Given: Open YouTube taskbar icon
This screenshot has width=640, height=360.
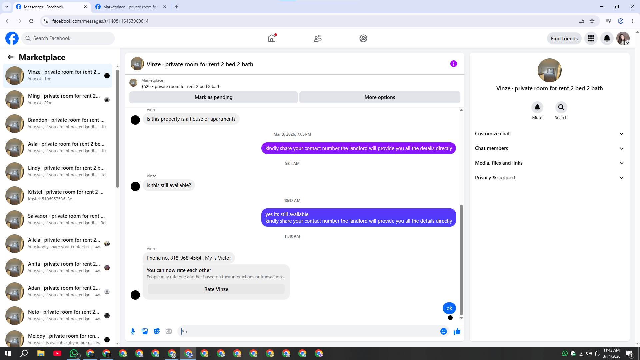Looking at the screenshot, I should pos(57,353).
